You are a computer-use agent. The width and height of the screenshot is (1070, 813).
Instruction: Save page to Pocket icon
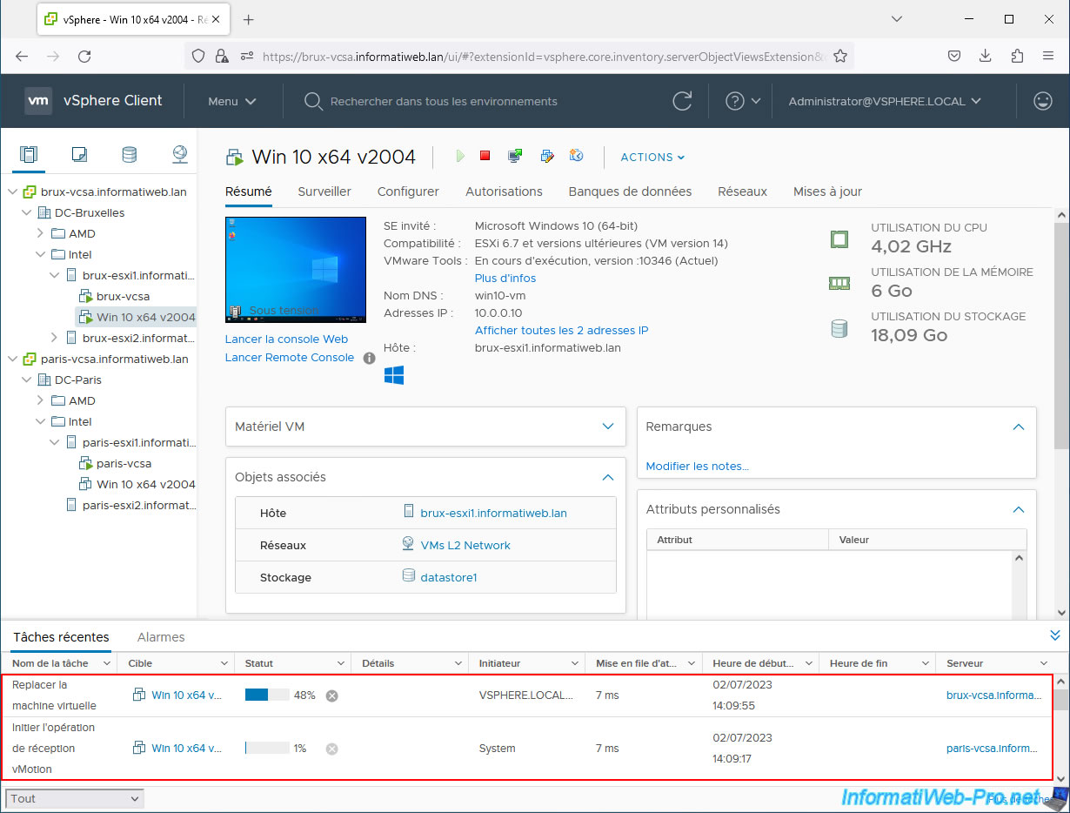click(954, 56)
